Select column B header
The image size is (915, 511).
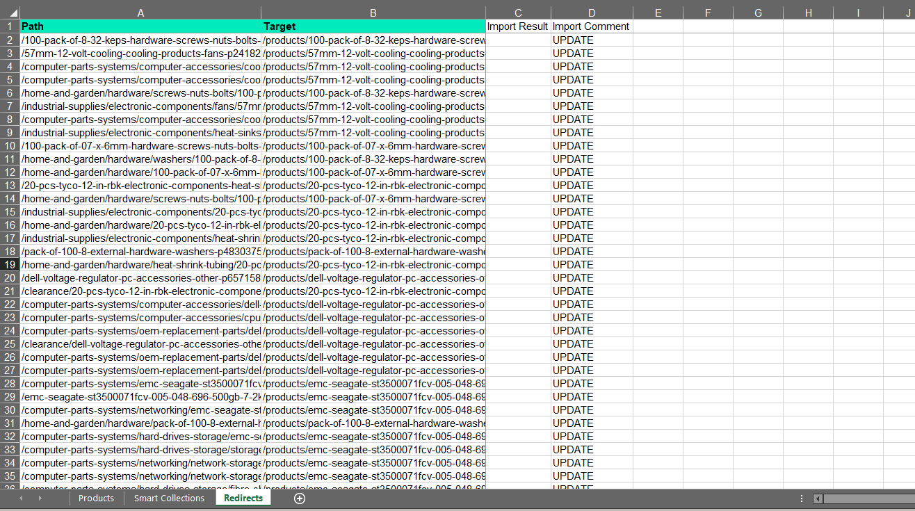(x=373, y=13)
